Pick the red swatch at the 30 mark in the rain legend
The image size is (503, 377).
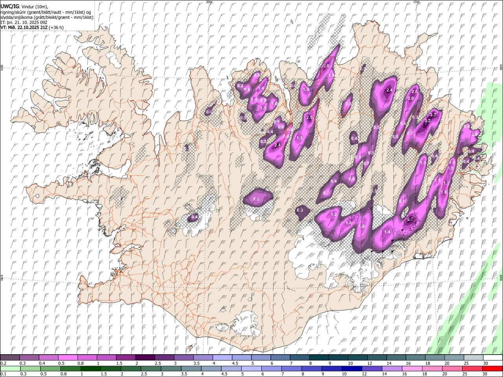pyautogui.click(x=493, y=369)
